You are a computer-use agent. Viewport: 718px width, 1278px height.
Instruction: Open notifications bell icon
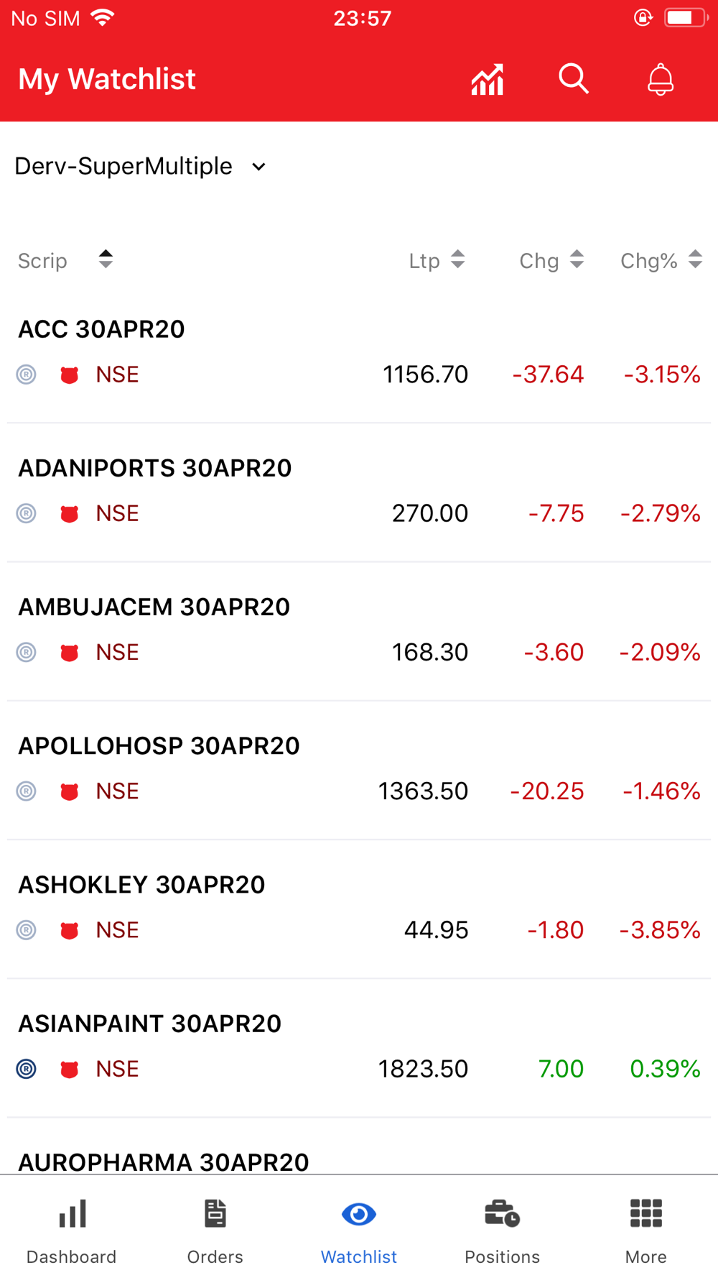(661, 79)
